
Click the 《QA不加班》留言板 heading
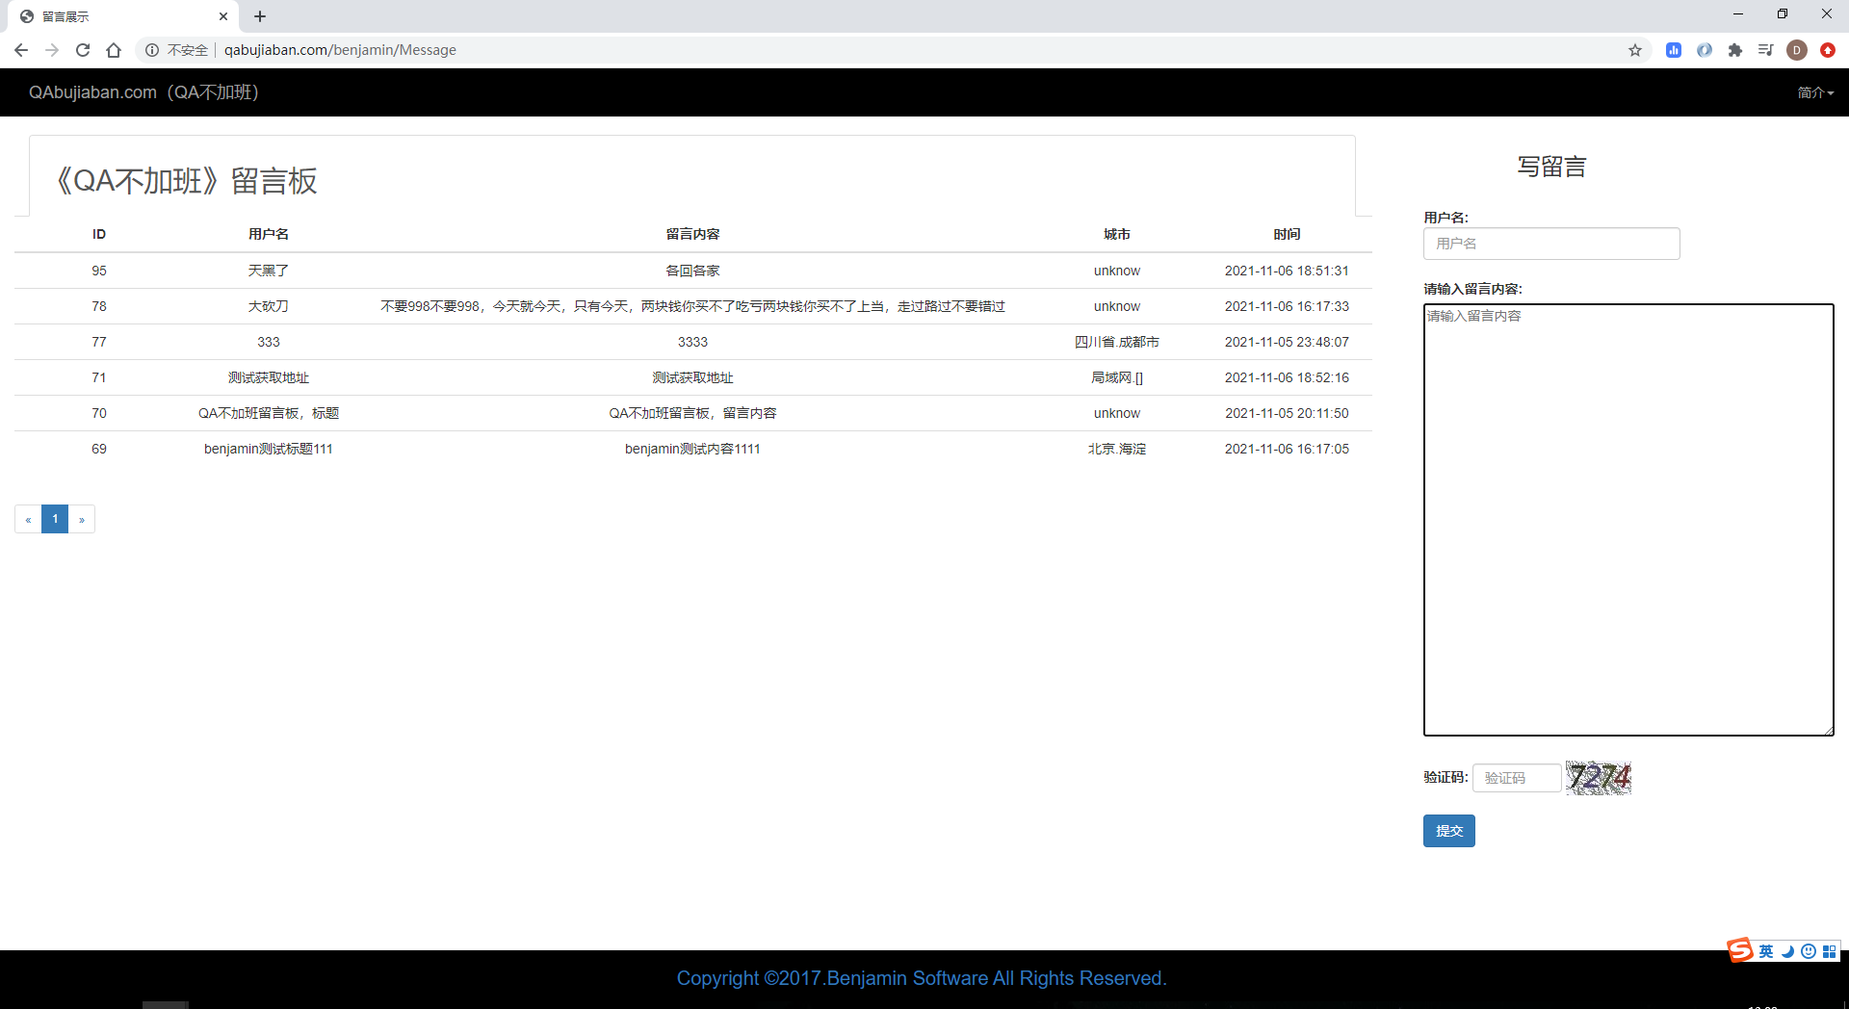click(185, 181)
